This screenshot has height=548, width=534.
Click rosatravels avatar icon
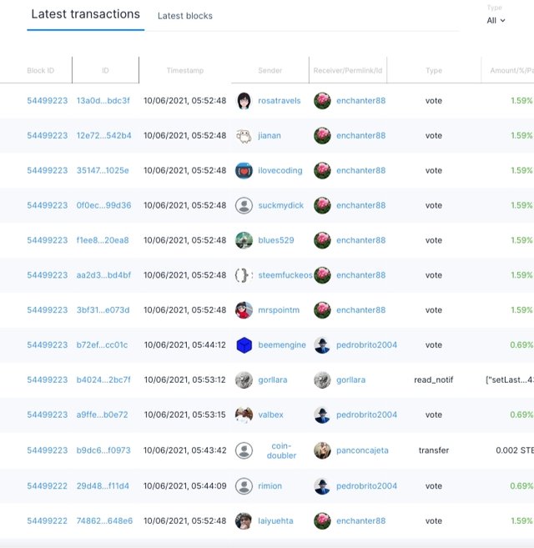[244, 101]
